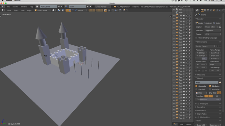Screen dimensions: 225x126
Task: Click the Animation render button
Action: [208, 23]
